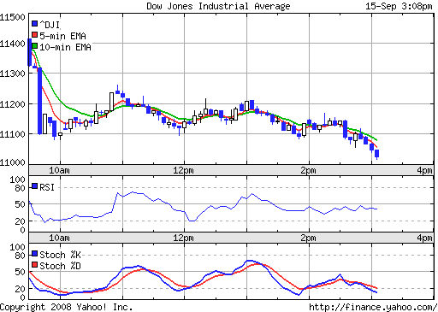Open the http://finance.yahoo.com/ link
Viewport: 438px width, 312px height.
tap(373, 307)
